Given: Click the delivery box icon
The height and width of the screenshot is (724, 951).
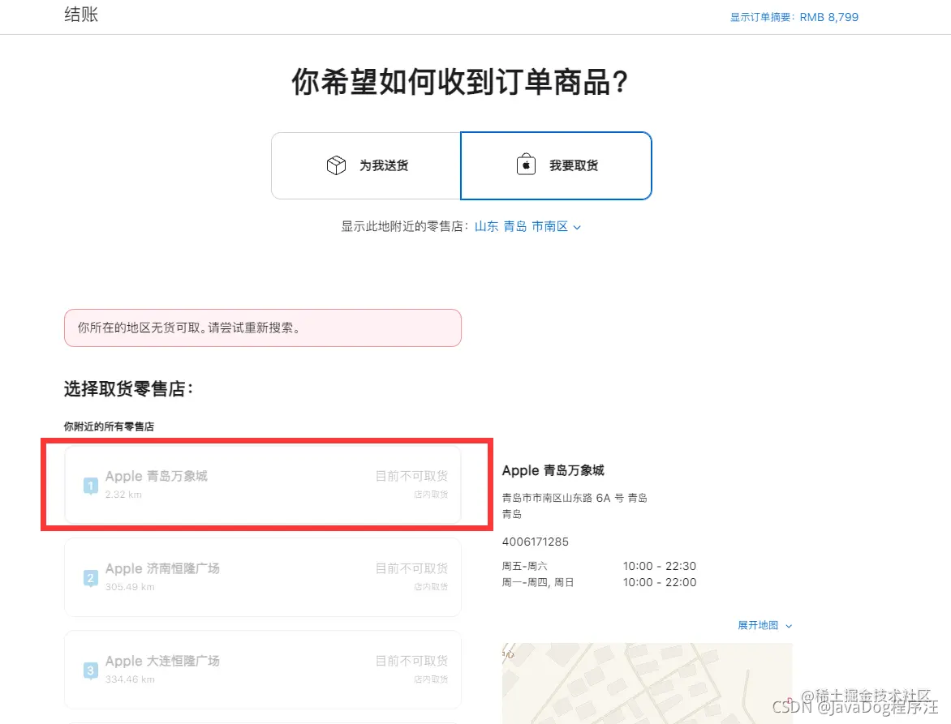Looking at the screenshot, I should pyautogui.click(x=336, y=165).
